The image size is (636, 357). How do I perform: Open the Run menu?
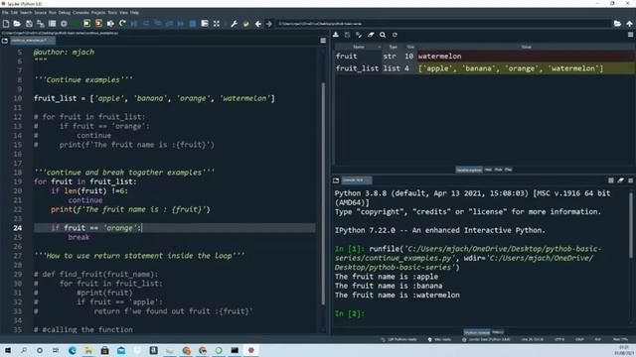[53, 13]
